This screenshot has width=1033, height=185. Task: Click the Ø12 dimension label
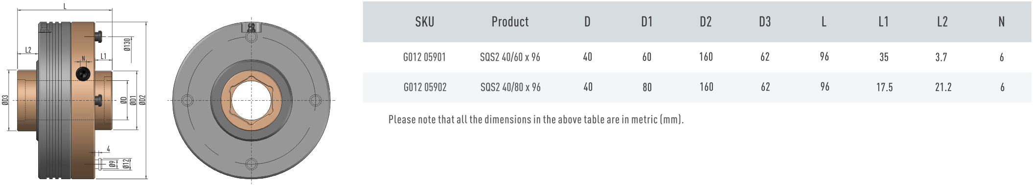pyautogui.click(x=125, y=164)
